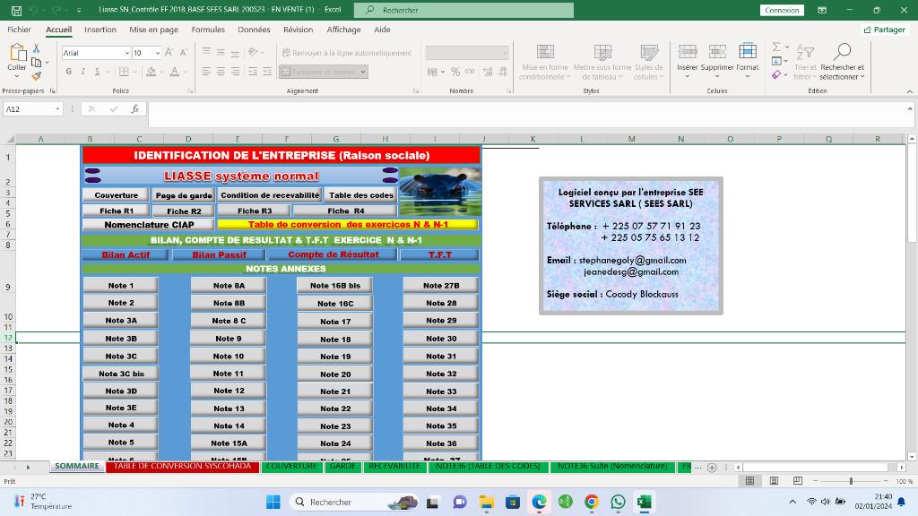Screen dimensions: 918x516
Task: Click the Supprimer cells icon
Action: (x=717, y=61)
